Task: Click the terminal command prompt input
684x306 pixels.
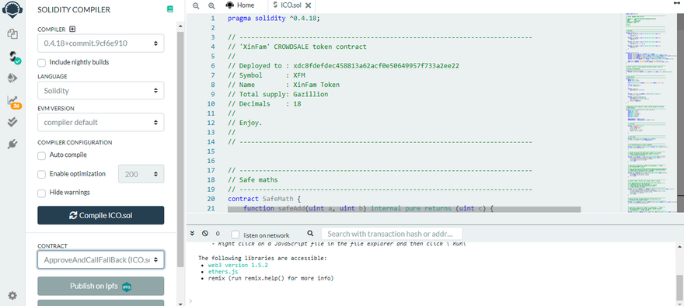Action: 432,301
